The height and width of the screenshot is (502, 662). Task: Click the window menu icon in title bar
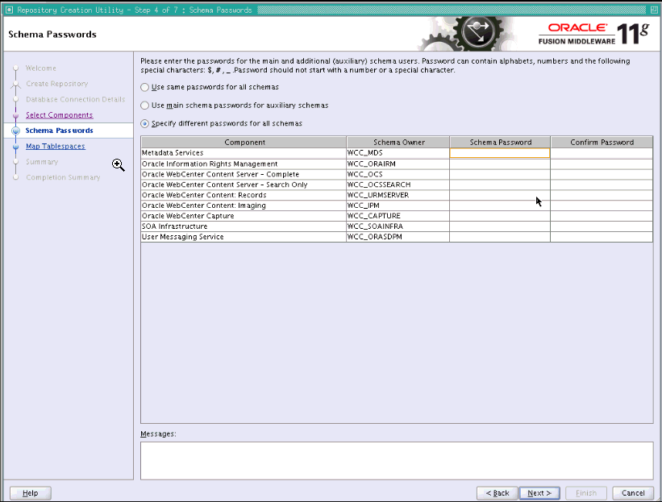tap(10, 10)
